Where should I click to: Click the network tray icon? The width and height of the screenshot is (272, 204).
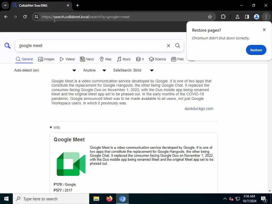click(238, 199)
